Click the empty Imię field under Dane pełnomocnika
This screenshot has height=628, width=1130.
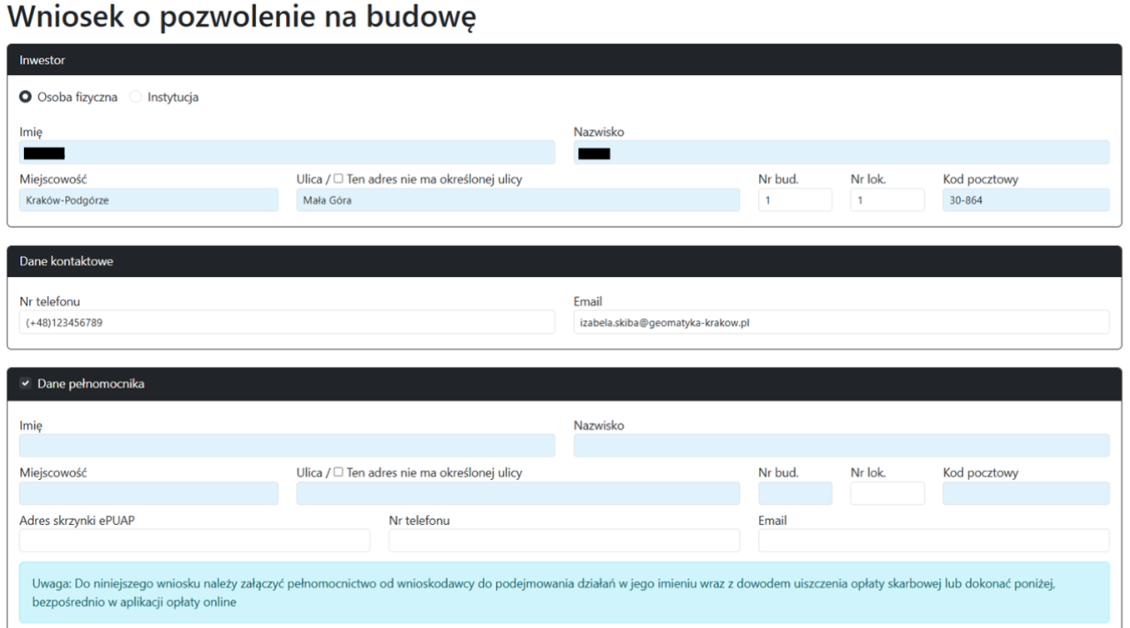tap(287, 445)
